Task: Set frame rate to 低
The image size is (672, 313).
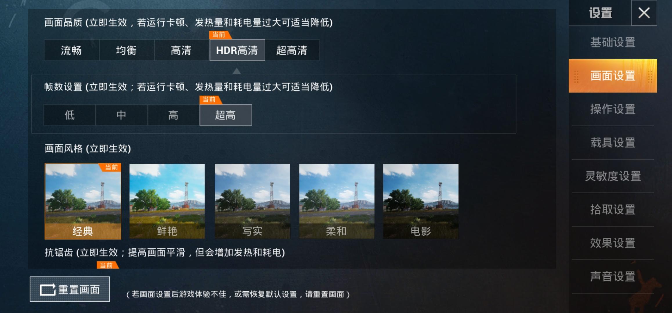Action: point(70,115)
